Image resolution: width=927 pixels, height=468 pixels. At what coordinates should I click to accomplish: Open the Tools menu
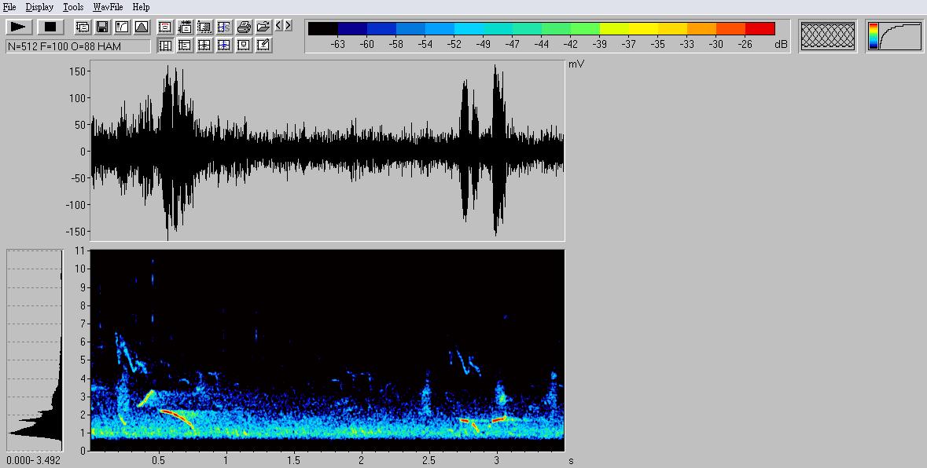pos(73,7)
